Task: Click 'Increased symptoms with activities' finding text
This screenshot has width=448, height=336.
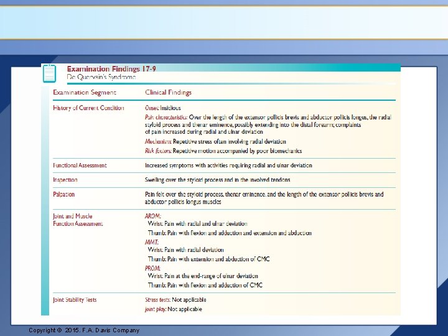Action: pos(228,166)
